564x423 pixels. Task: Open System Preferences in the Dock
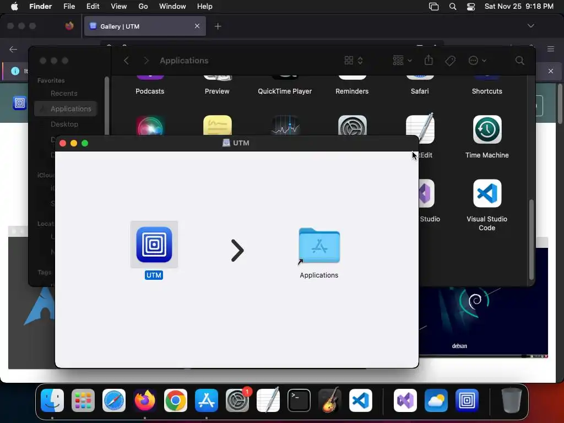[x=237, y=400]
